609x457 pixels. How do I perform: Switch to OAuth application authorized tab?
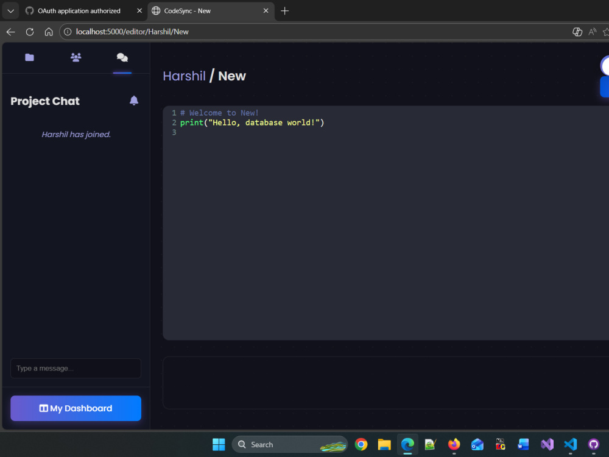click(x=79, y=11)
